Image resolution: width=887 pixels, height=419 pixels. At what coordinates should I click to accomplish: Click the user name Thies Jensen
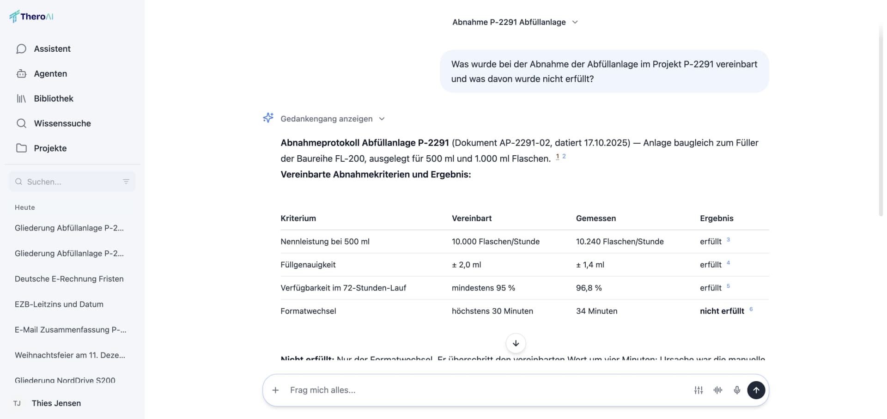click(56, 403)
